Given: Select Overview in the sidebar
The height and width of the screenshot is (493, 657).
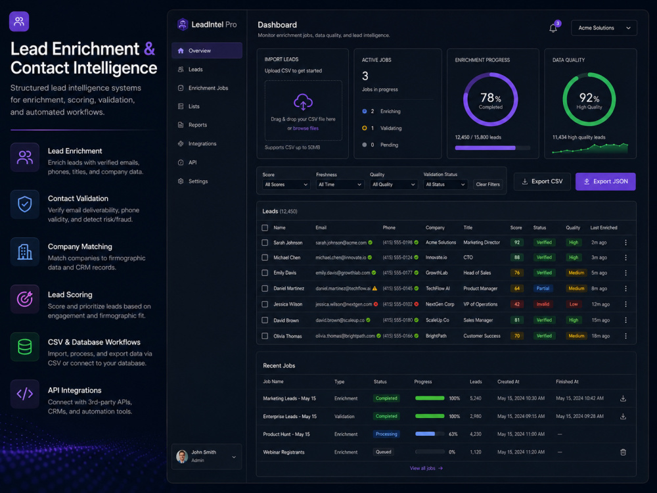Looking at the screenshot, I should tap(206, 51).
